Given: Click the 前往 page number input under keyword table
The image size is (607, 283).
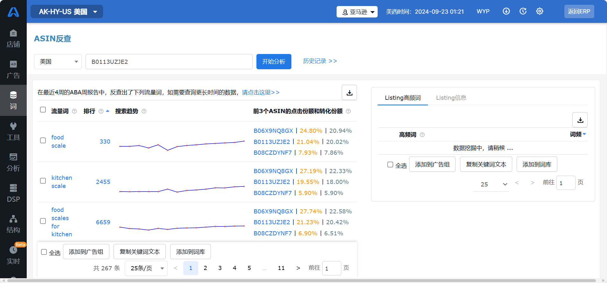Looking at the screenshot, I should click(332, 268).
